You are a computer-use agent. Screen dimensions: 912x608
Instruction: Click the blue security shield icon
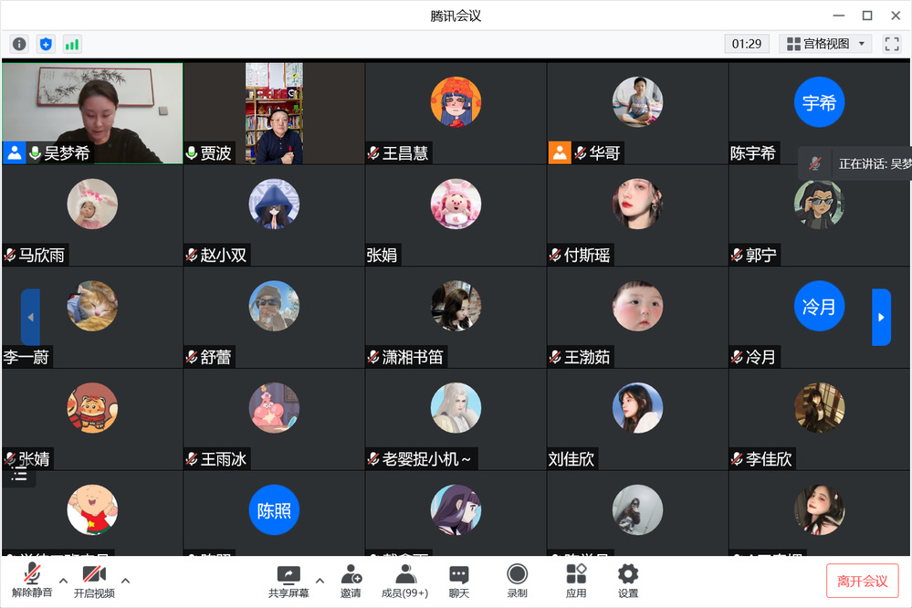[x=46, y=44]
